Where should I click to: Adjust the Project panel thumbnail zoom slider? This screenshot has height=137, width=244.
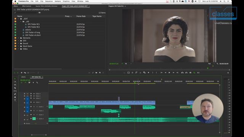coord(32,73)
